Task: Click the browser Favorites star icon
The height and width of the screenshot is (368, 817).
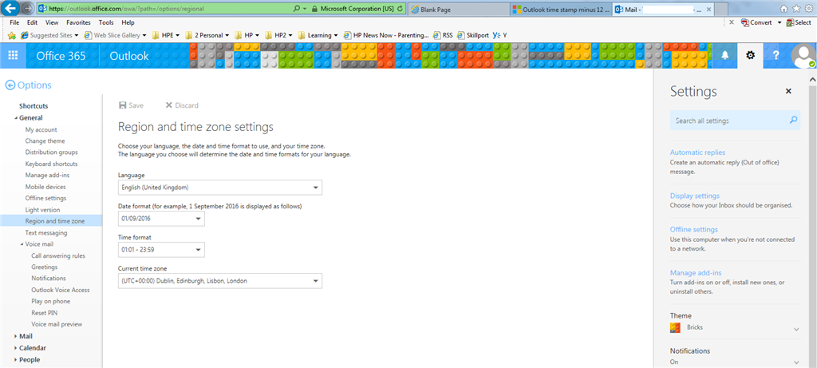Action: pos(795,9)
